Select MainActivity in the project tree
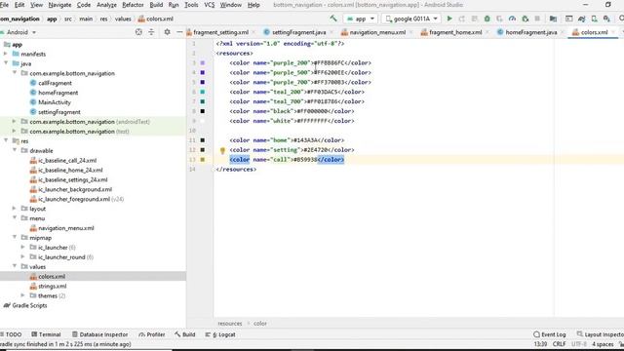624x351 pixels. coord(55,102)
